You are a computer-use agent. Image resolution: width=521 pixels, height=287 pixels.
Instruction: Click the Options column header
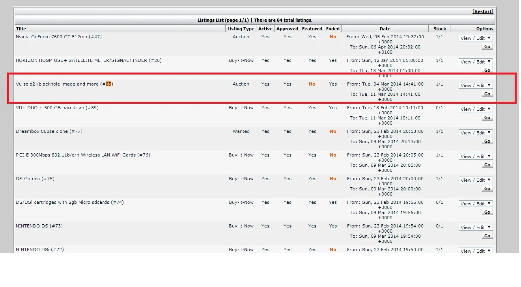[x=485, y=29]
